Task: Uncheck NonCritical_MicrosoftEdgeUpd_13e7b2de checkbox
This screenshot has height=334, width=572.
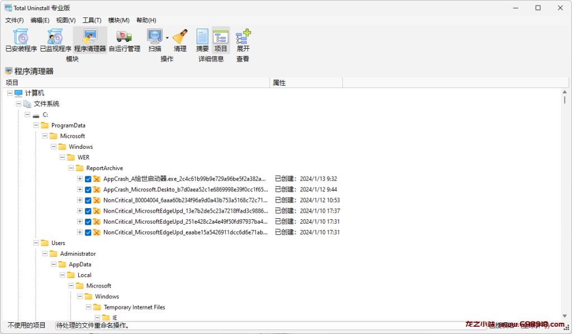Action: [x=88, y=211]
